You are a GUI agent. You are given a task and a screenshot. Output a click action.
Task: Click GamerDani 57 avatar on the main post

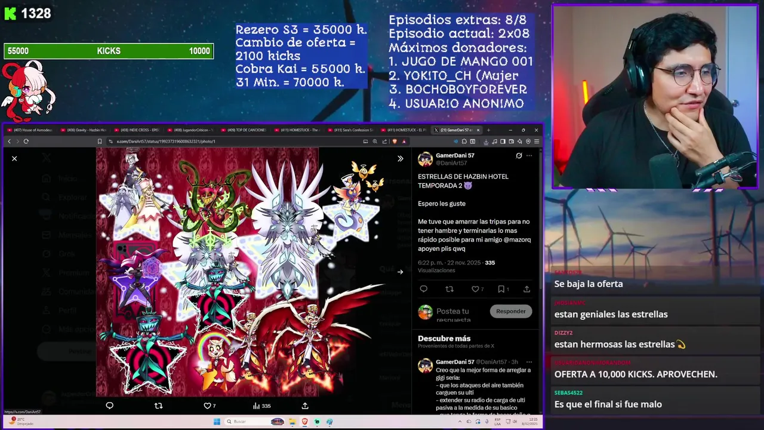pos(425,159)
